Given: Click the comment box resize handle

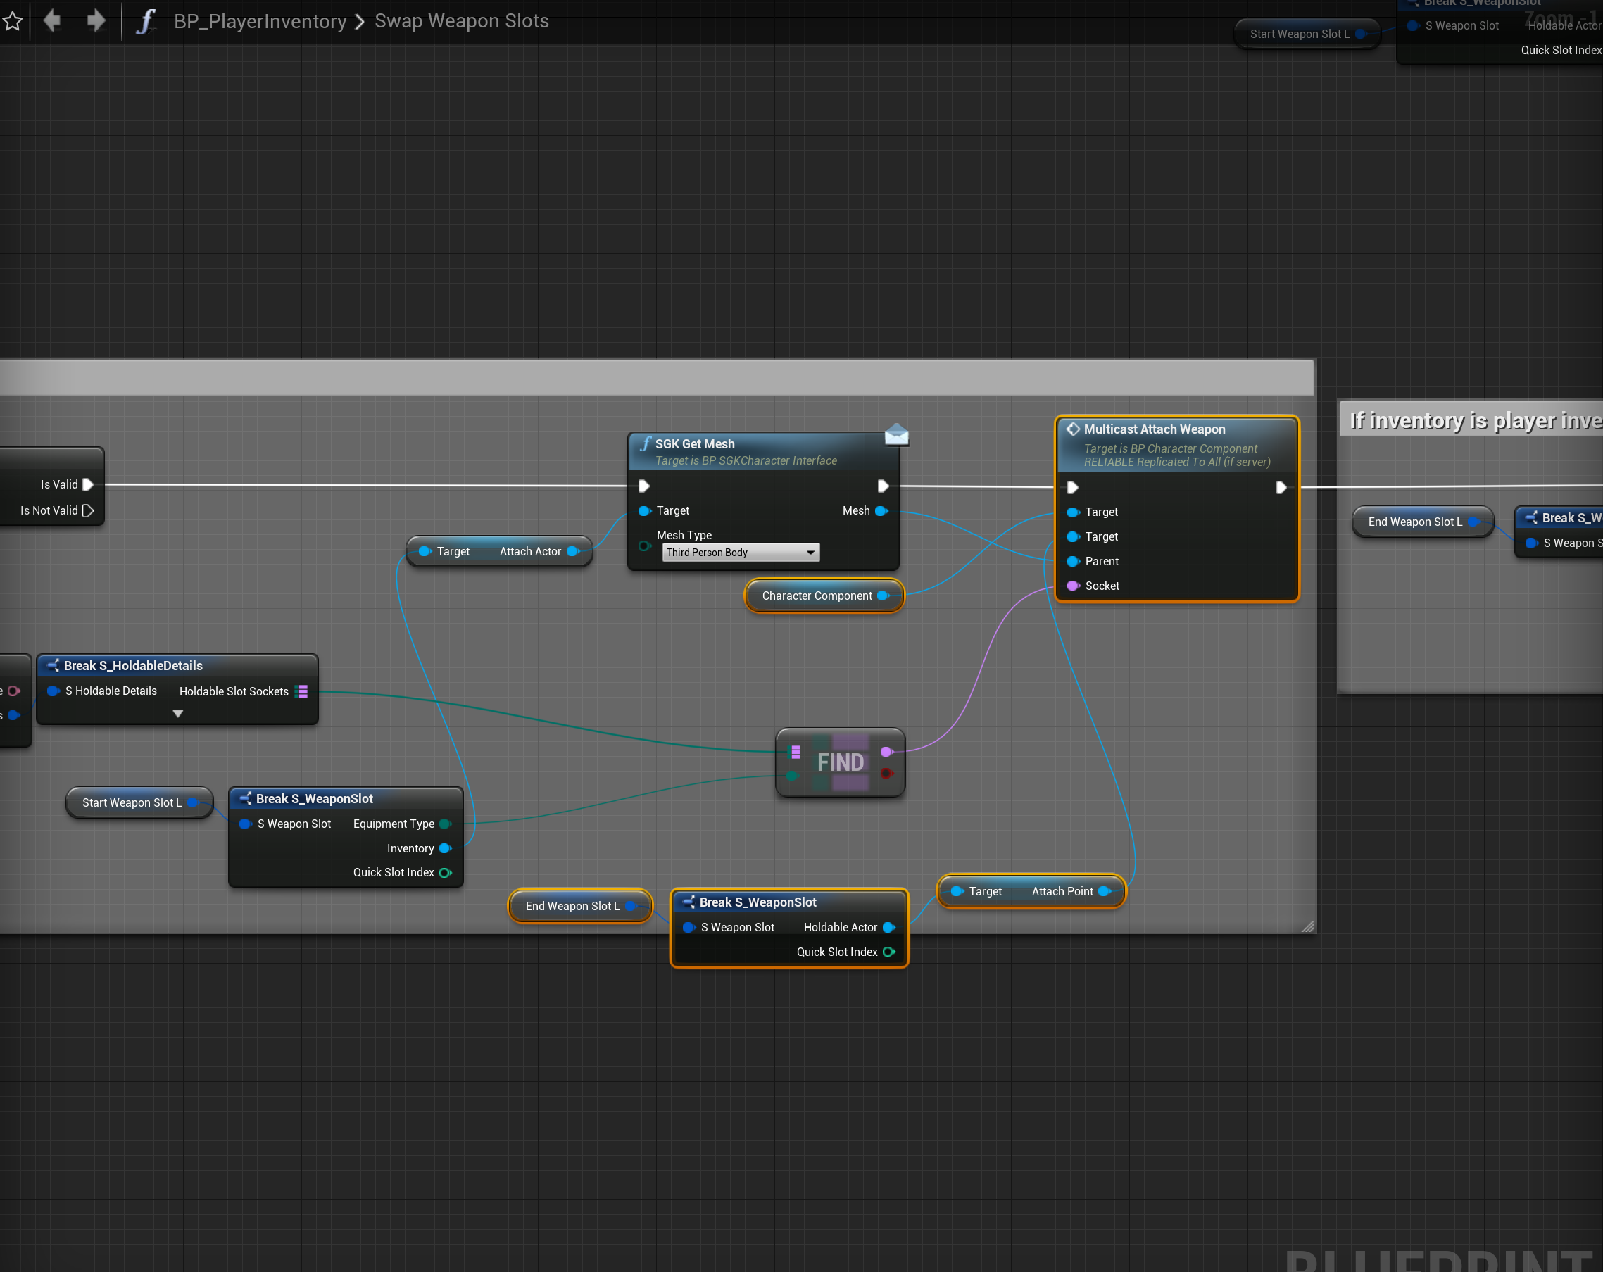Looking at the screenshot, I should pyautogui.click(x=1308, y=926).
